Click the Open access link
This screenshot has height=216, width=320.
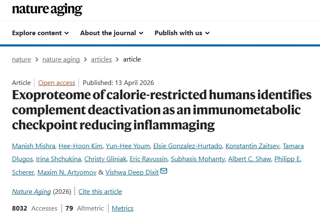57,82
